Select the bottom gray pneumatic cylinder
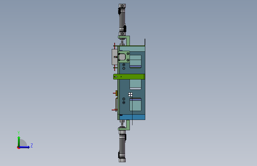Viewport: 257px width, 166px height. [x=122, y=146]
